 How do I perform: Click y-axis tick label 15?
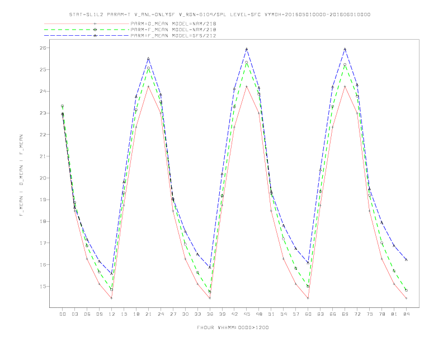coord(43,287)
